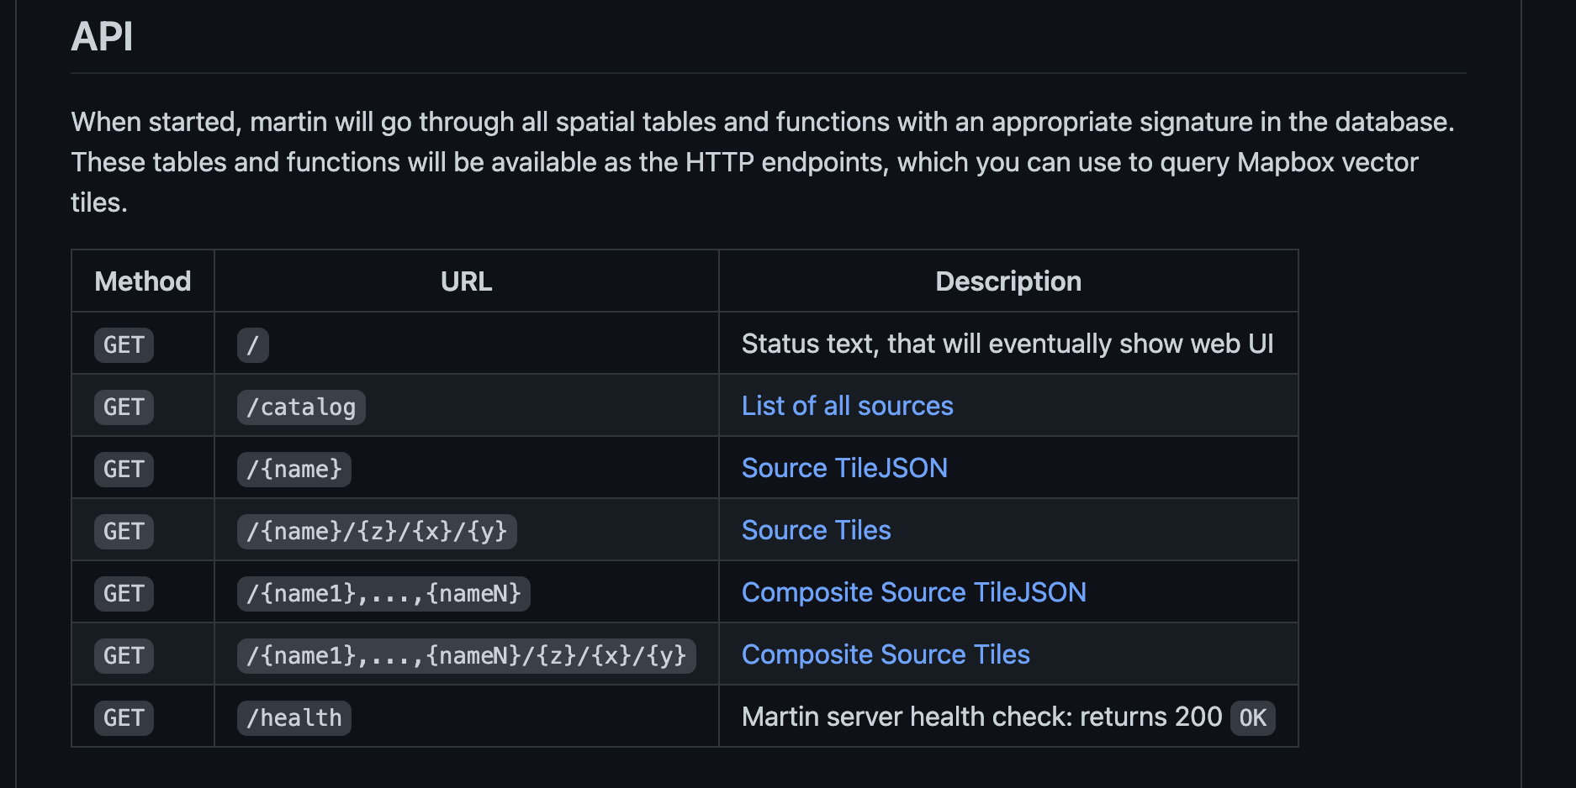Click GET in the /health row
Viewport: 1576px width, 788px height.
[124, 718]
